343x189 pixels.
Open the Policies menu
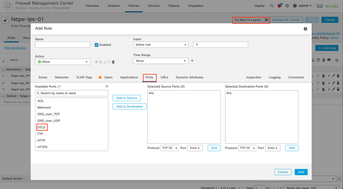coord(134,6)
